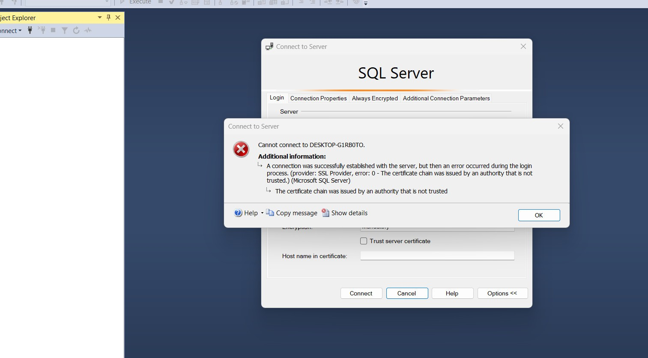
Task: Click the Filter funnel icon in Object Explorer
Action: click(x=65, y=30)
